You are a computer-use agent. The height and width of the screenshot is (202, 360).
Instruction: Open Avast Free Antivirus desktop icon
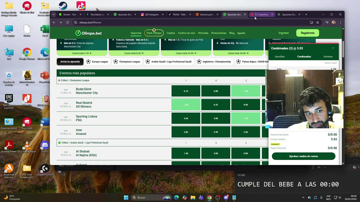[9, 171]
